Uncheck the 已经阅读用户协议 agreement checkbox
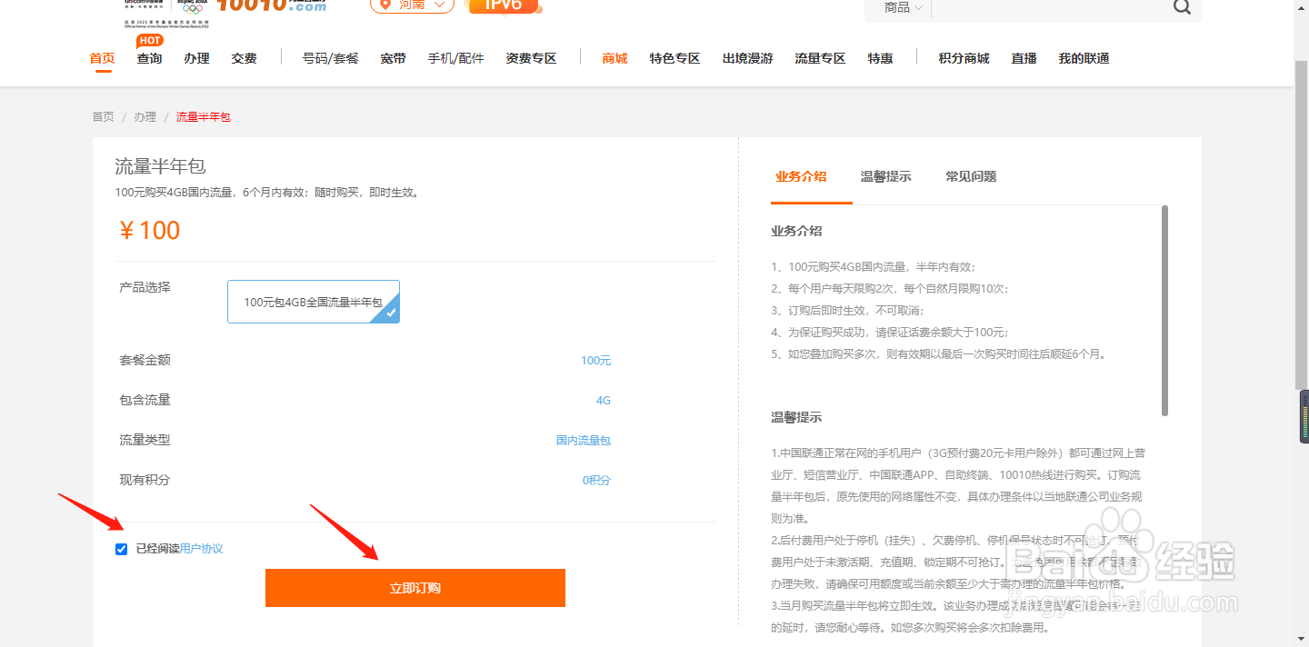This screenshot has height=647, width=1309. point(121,548)
